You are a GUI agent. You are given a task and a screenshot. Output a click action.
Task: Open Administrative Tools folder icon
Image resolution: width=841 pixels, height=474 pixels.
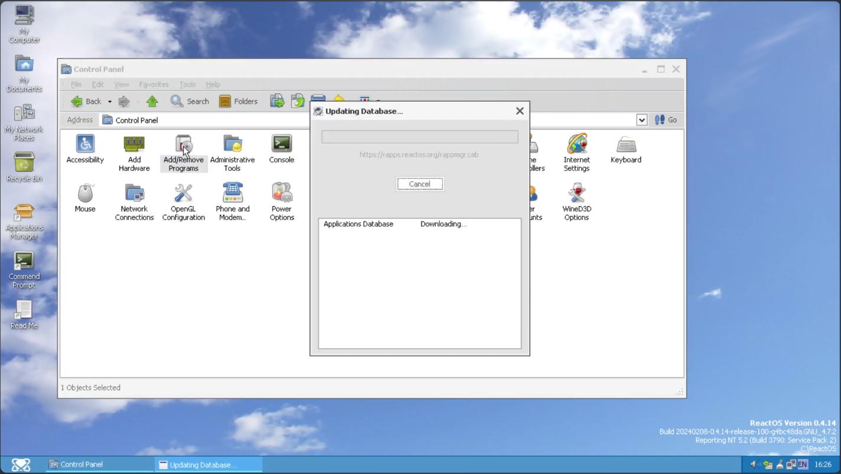point(232,153)
